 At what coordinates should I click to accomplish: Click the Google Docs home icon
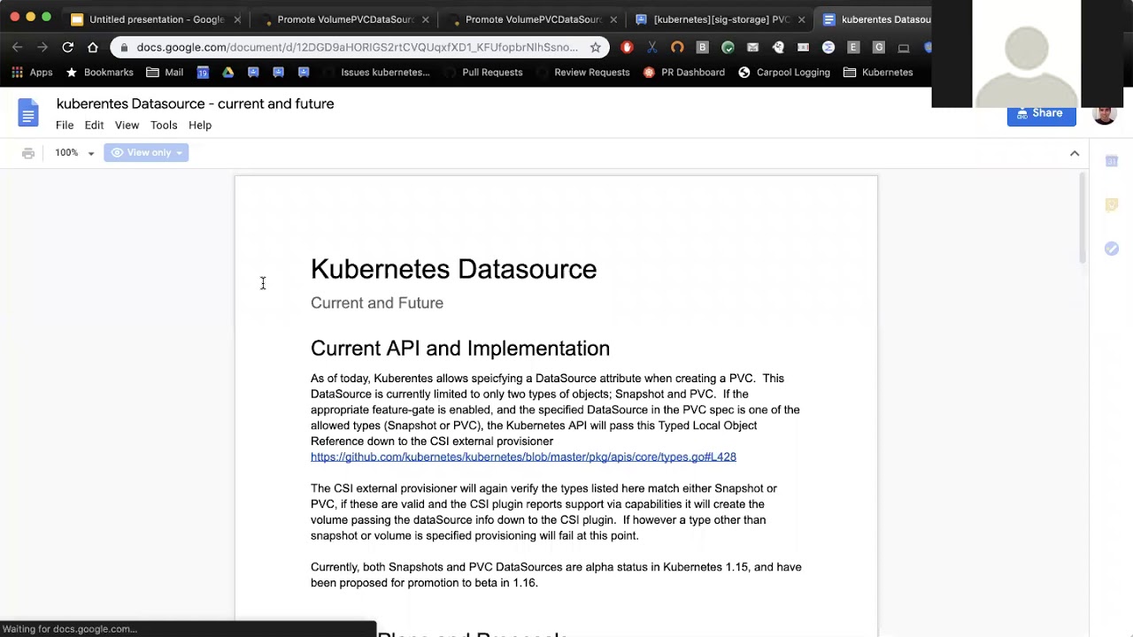click(x=28, y=113)
